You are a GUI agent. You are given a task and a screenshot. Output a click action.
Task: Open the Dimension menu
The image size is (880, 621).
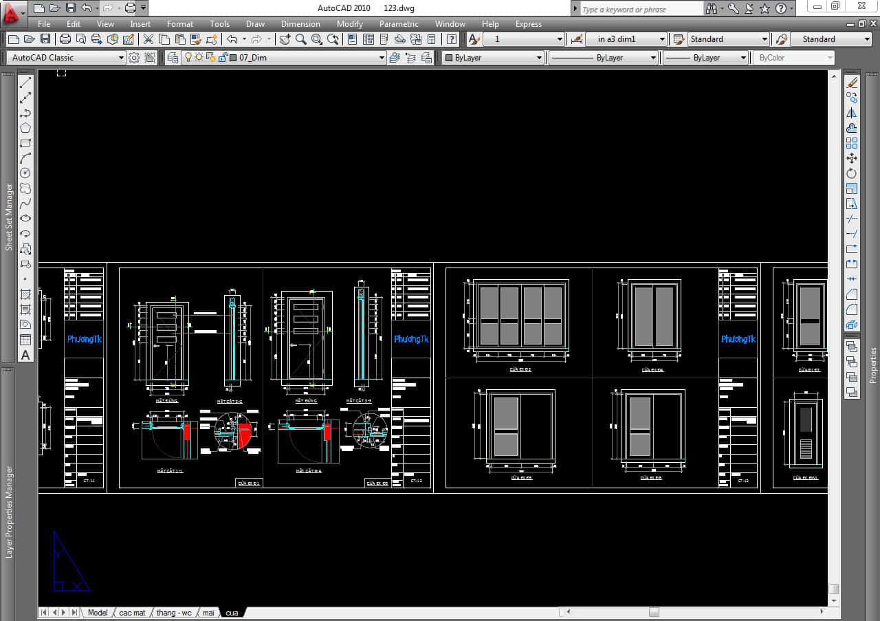(x=301, y=23)
